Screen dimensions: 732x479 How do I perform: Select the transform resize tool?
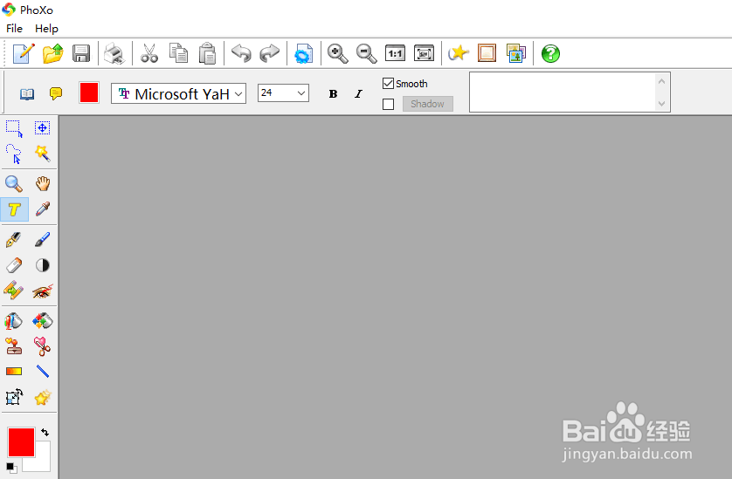[14, 397]
